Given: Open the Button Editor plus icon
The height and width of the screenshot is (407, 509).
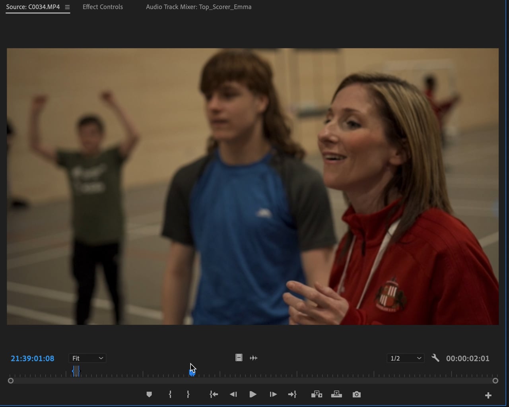Looking at the screenshot, I should point(488,395).
